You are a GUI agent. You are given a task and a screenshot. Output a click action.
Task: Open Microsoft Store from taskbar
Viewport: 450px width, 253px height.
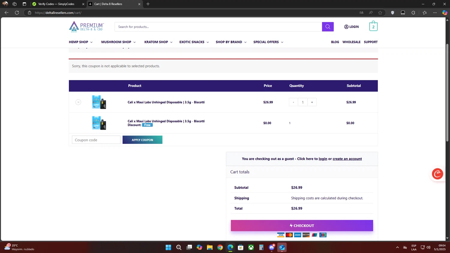[241, 247]
